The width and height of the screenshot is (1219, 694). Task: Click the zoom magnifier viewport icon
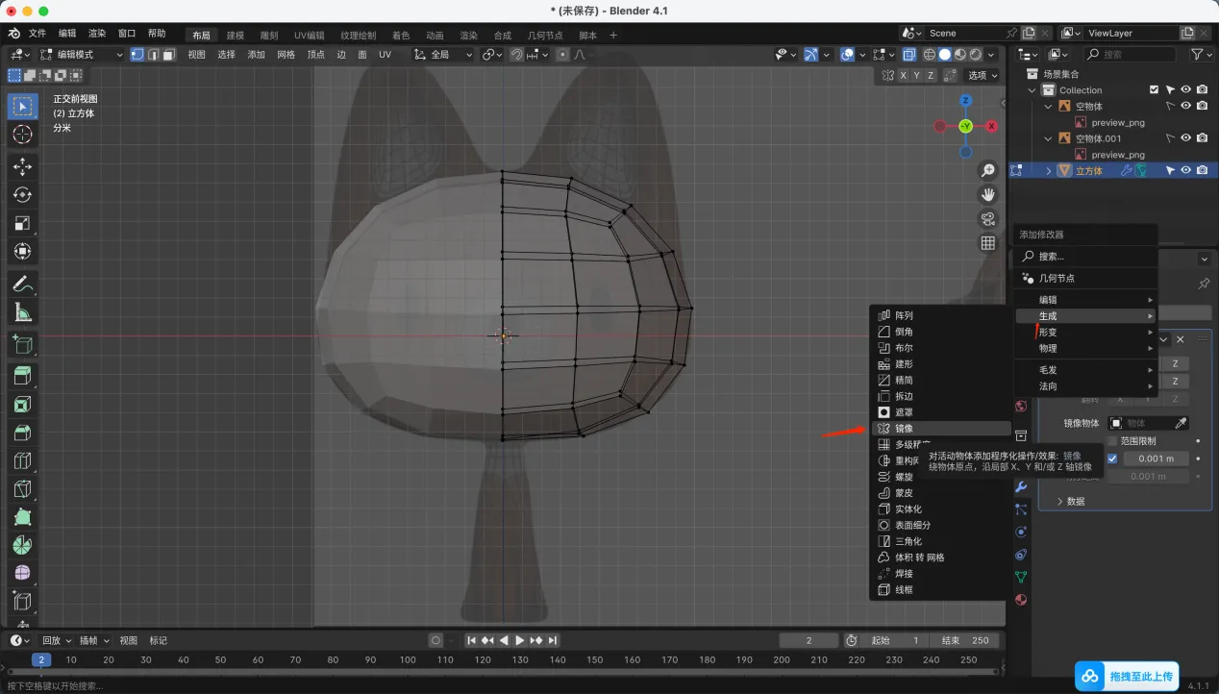(987, 171)
